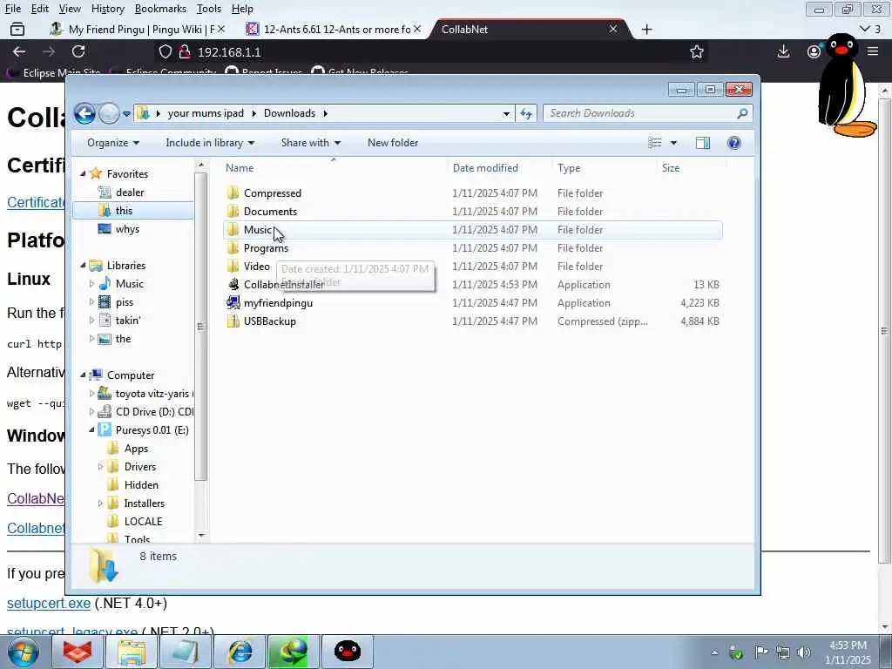The image size is (892, 669).
Task: Click the Downloads breadcrumb in address bar
Action: click(x=289, y=113)
